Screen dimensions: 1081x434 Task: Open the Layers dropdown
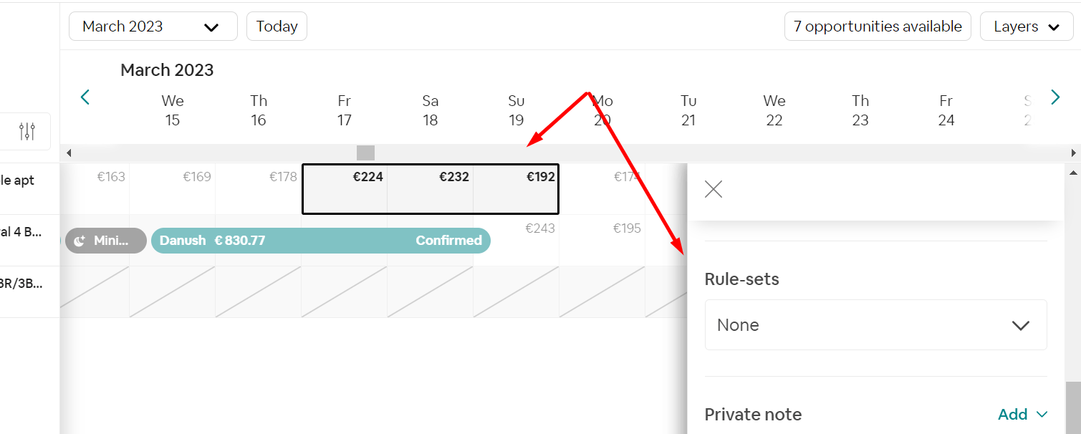coord(1027,26)
